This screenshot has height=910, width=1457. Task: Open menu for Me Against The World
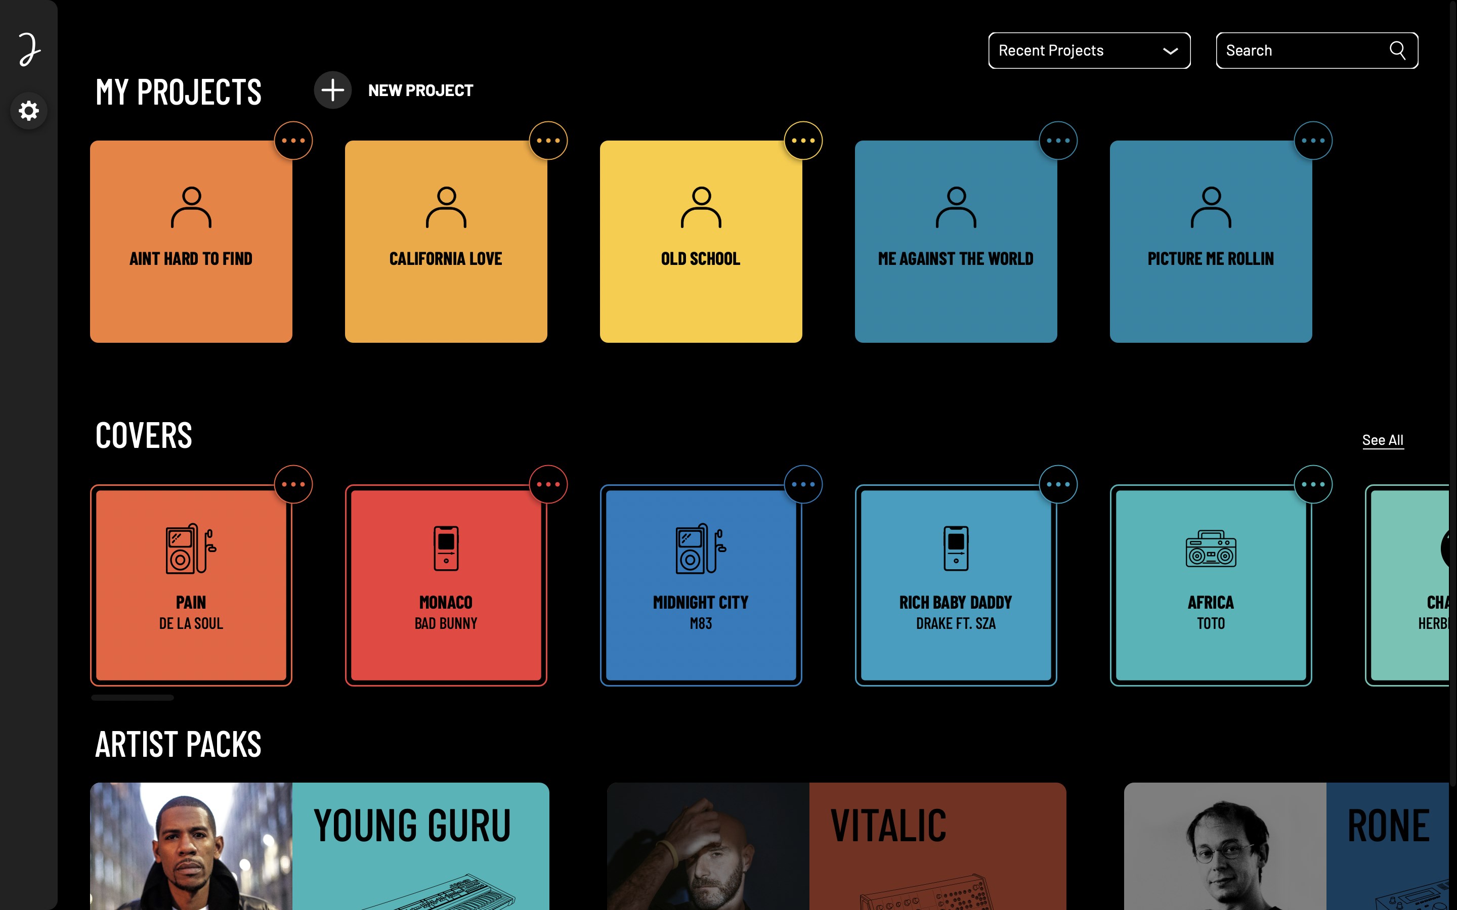1058,141
